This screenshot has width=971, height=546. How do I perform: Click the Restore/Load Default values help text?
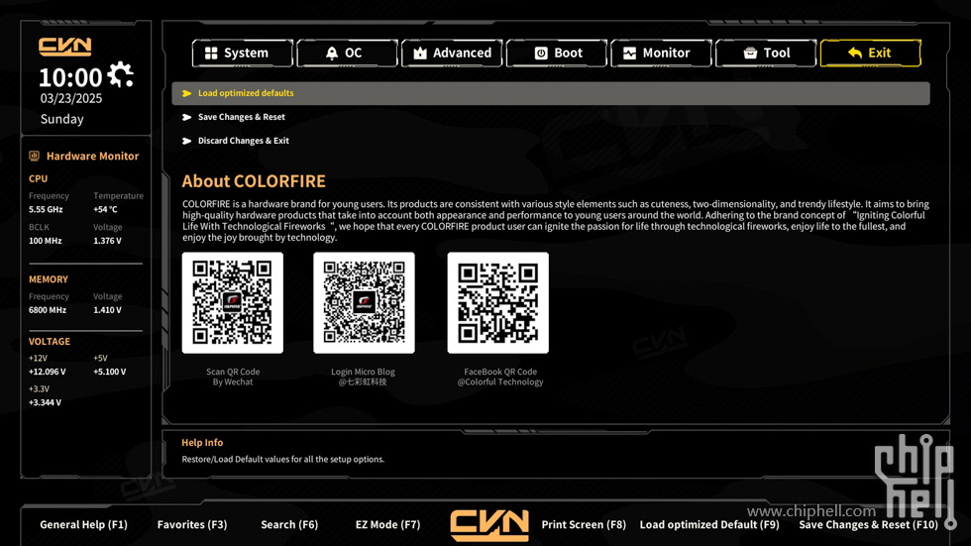tap(283, 460)
